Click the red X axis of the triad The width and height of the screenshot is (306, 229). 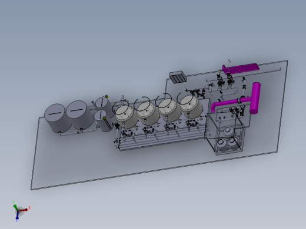pyautogui.click(x=23, y=210)
